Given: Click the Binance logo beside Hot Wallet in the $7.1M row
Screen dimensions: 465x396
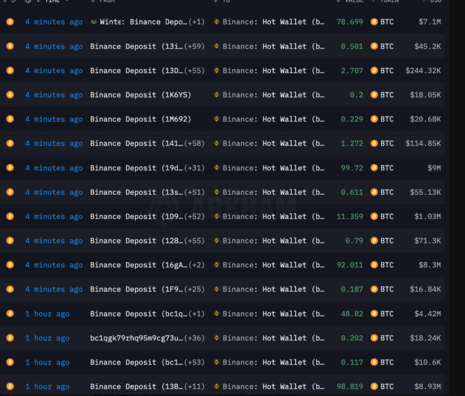Looking at the screenshot, I should [x=217, y=22].
